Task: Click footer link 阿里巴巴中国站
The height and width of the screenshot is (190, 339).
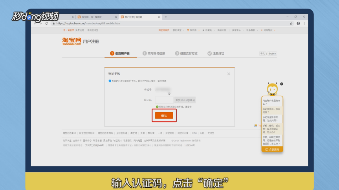Action: point(105,133)
